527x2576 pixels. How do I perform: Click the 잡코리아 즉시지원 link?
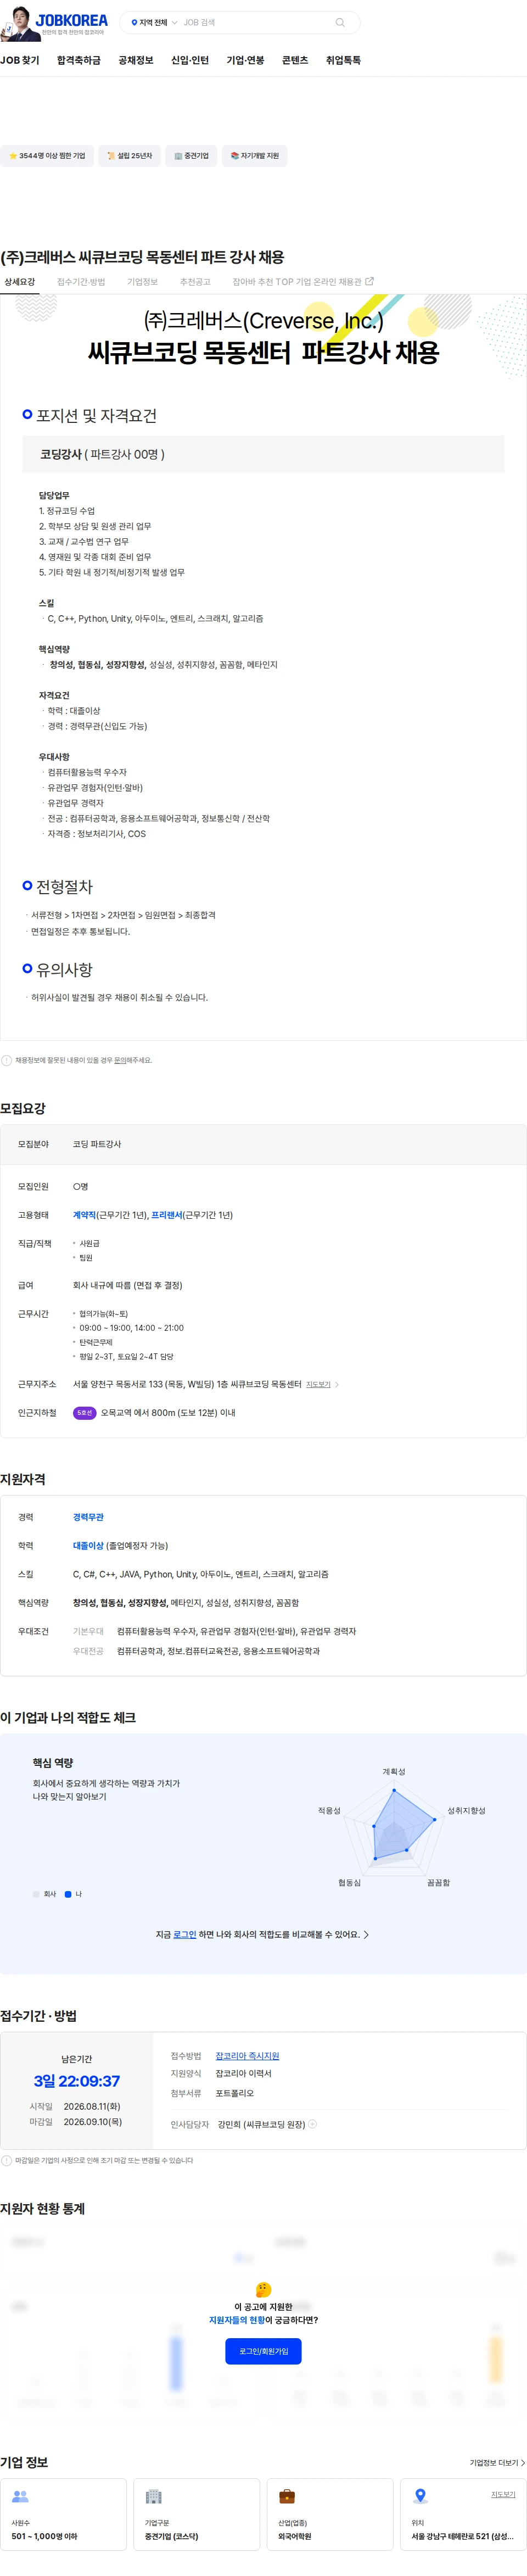tap(247, 2056)
